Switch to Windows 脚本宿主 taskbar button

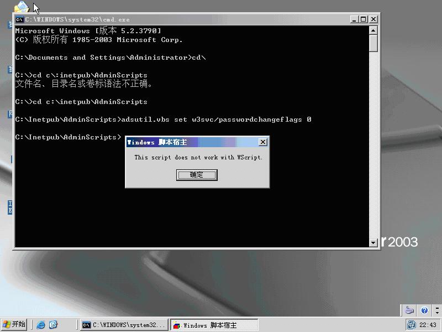[214, 325]
